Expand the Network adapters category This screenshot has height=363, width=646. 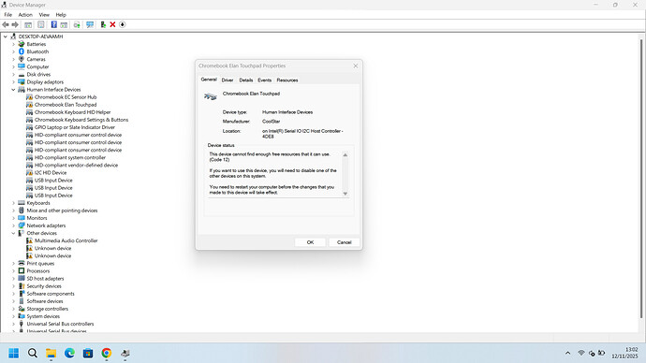(13, 225)
